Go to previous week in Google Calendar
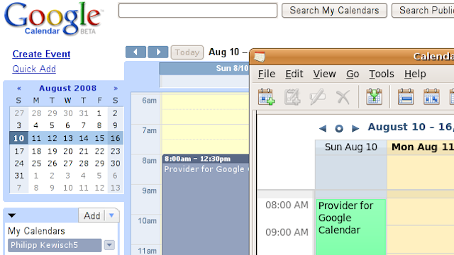Image resolution: width=454 pixels, height=255 pixels. [x=135, y=52]
